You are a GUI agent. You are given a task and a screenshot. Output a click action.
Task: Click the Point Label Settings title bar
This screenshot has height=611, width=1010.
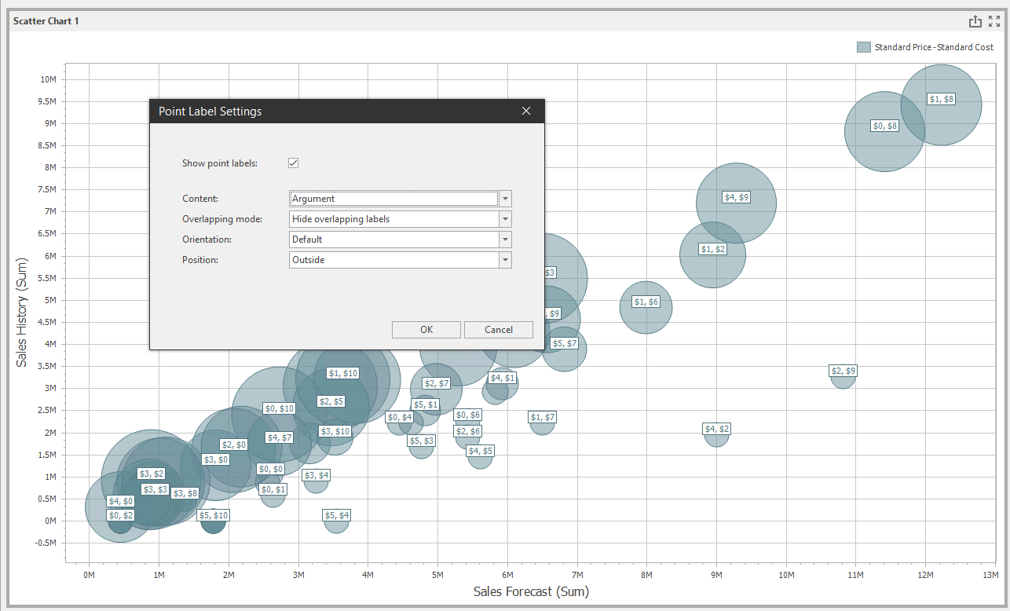click(347, 112)
